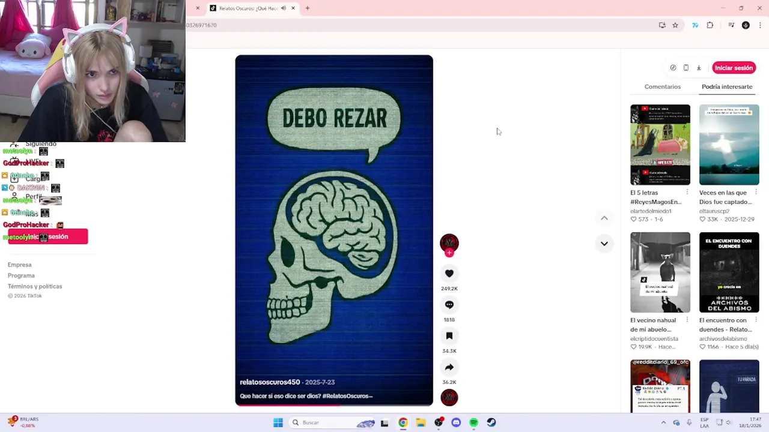Screen dimensions: 769x432
Task: Open the 'Veces en las que Dios' thumbnail
Action: pos(729,145)
